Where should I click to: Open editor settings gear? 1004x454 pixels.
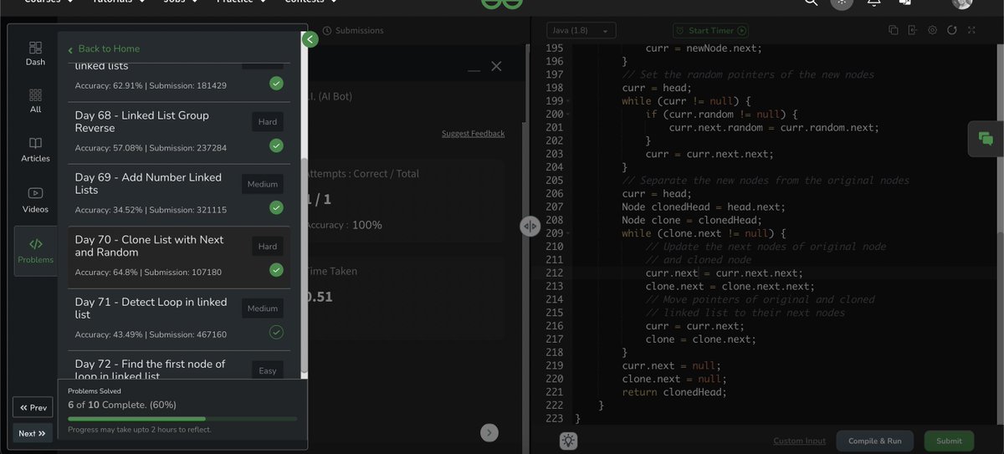tap(932, 30)
